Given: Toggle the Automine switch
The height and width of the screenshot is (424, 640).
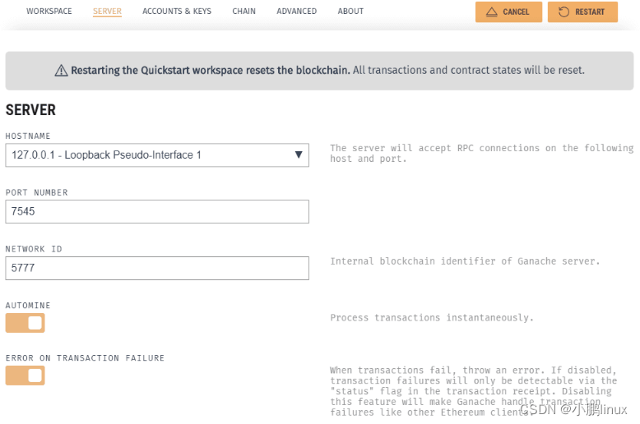Looking at the screenshot, I should coord(25,323).
